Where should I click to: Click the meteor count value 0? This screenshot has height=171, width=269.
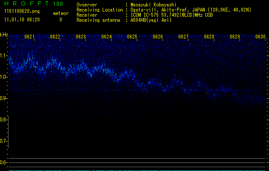[x=60, y=19]
